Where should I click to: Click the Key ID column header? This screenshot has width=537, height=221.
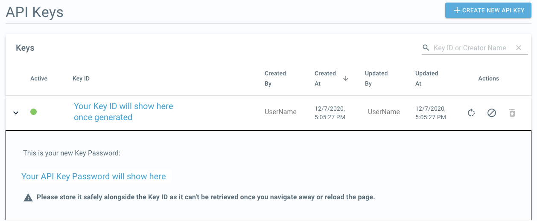[x=81, y=78]
